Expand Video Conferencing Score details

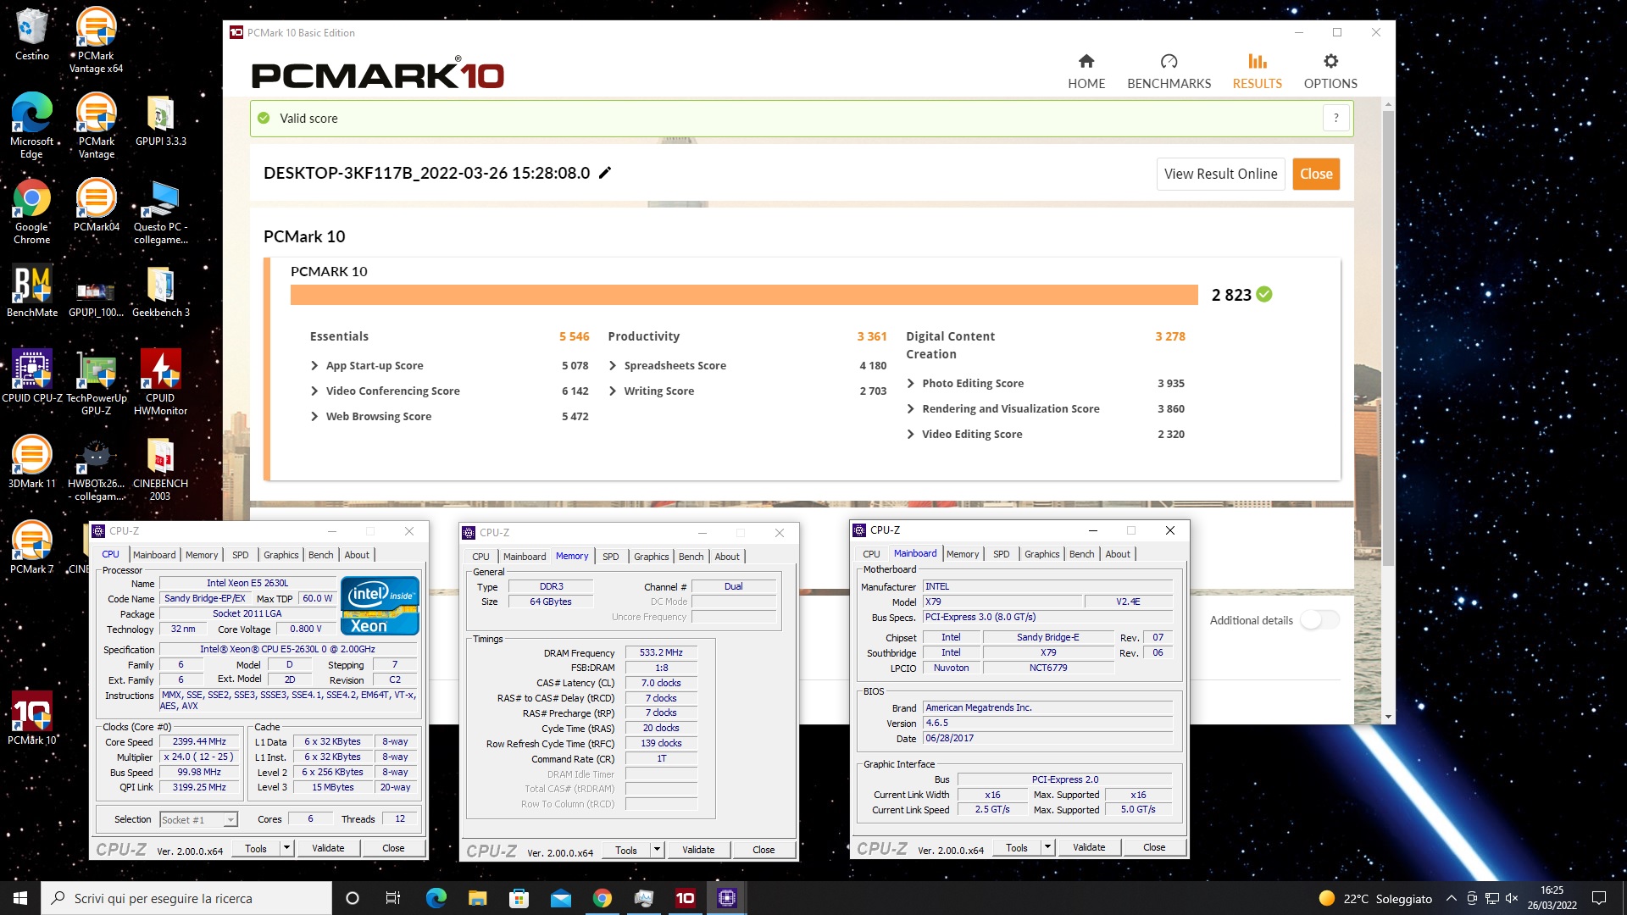pyautogui.click(x=314, y=391)
